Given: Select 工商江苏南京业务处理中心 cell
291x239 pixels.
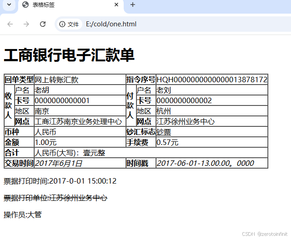Looking at the screenshot, I should tap(80, 121).
